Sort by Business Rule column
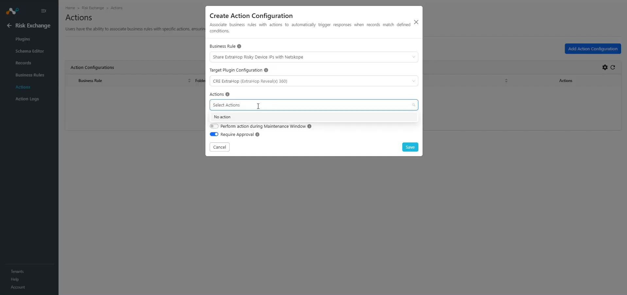Viewport: 627px width, 295px height. coord(189,81)
